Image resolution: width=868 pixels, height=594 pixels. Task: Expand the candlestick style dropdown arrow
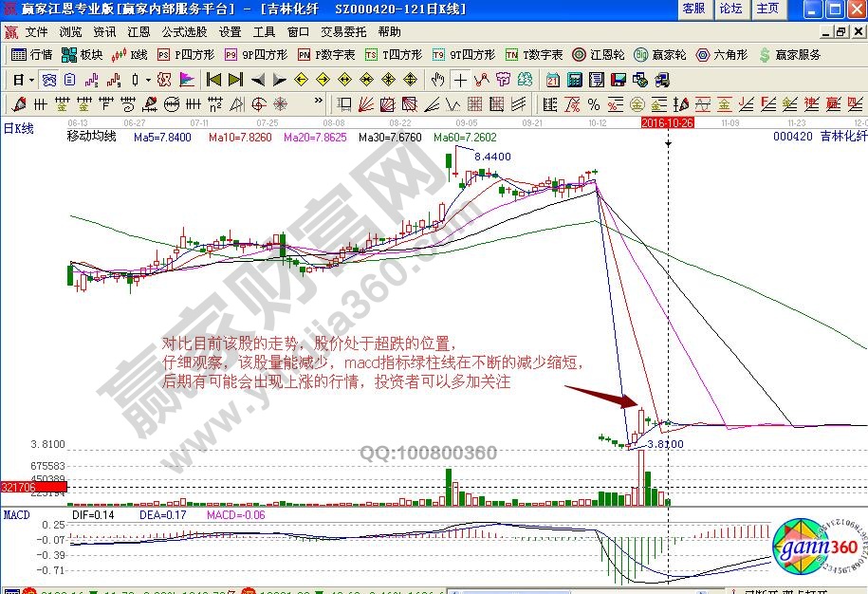click(147, 80)
